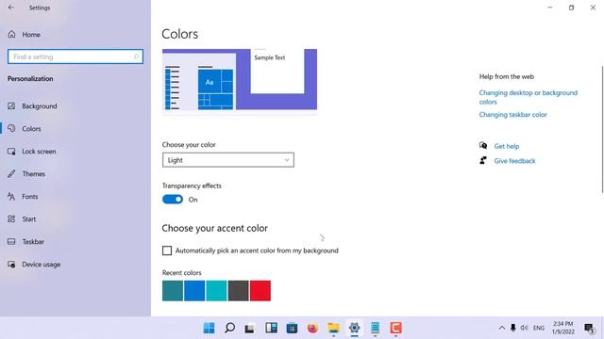Turn off the Transparency effects toggle

173,199
